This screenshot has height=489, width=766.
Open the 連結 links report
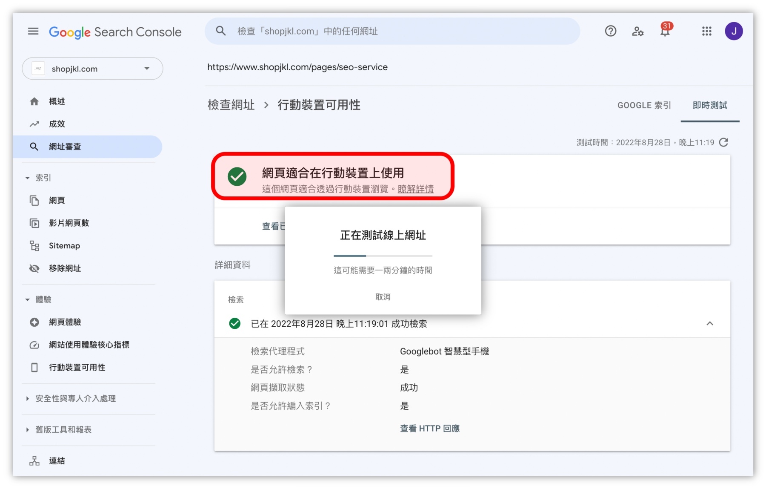click(x=57, y=460)
